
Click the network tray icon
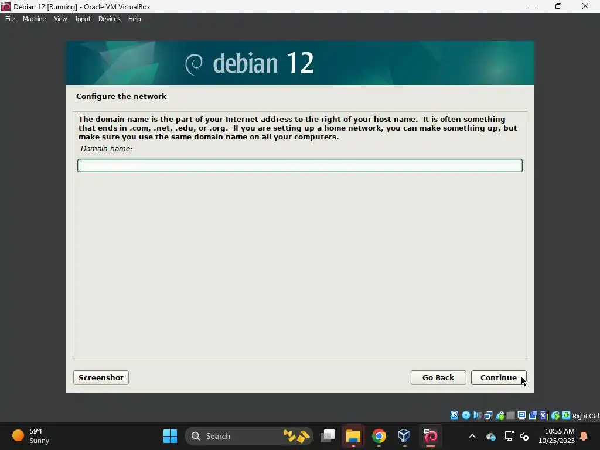point(509,436)
